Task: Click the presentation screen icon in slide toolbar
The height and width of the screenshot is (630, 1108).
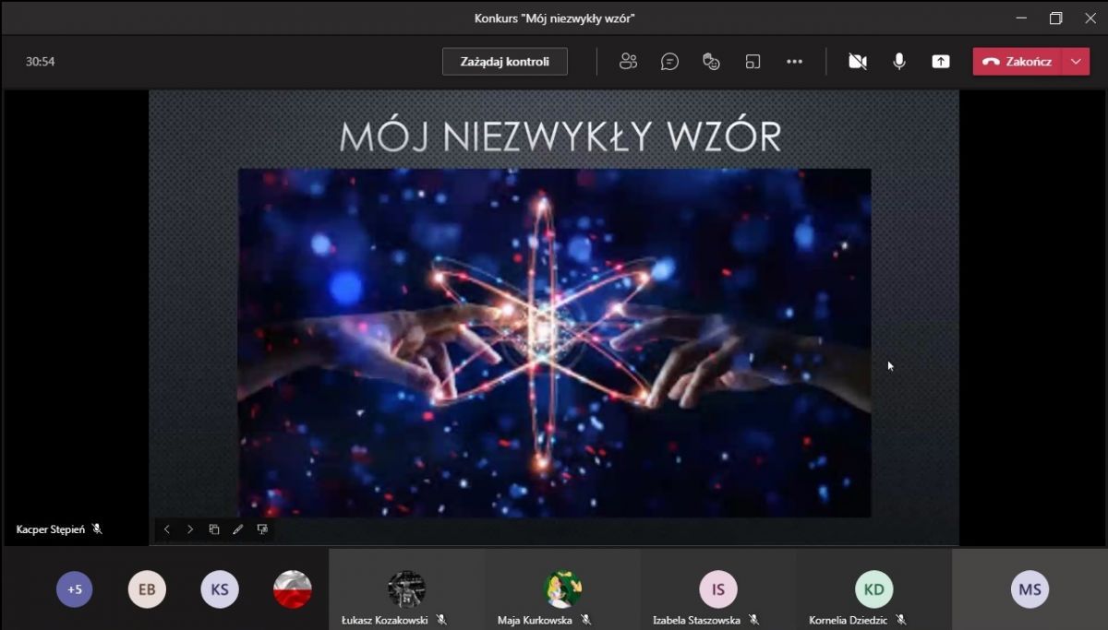Action: [x=262, y=529]
